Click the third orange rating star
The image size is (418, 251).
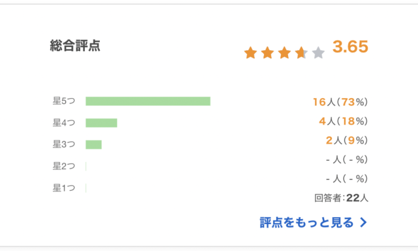(285, 52)
